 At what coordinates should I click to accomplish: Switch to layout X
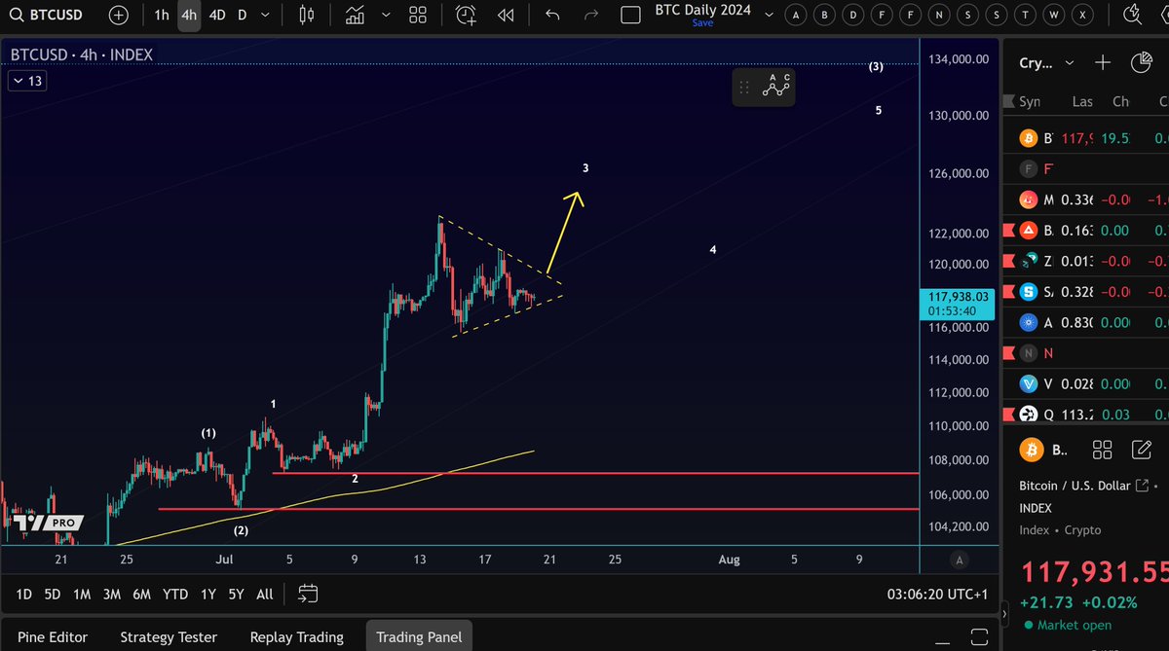tap(1082, 16)
